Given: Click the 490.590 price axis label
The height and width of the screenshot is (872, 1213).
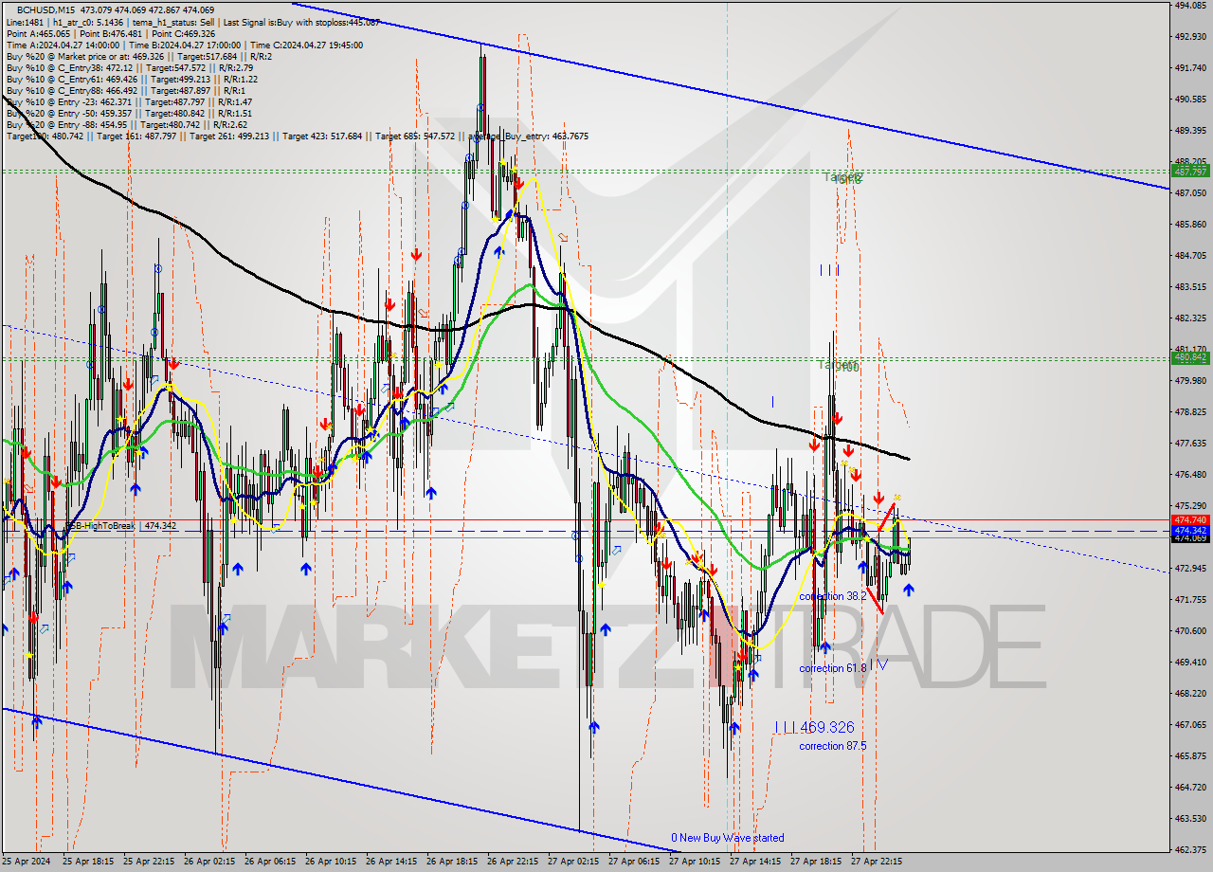Looking at the screenshot, I should point(1190,100).
